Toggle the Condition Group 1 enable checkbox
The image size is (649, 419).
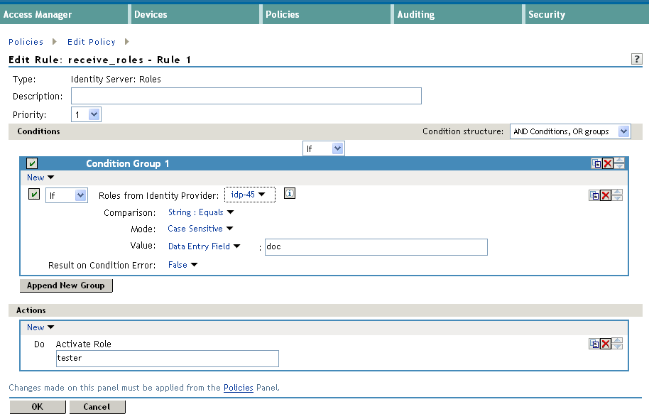coord(33,163)
